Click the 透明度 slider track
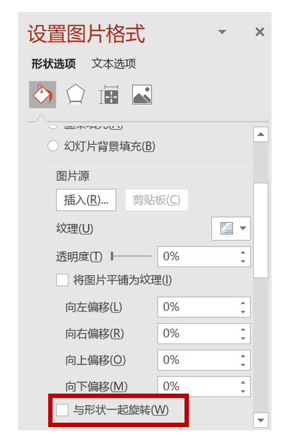Image resolution: width=294 pixels, height=443 pixels. coord(131,256)
